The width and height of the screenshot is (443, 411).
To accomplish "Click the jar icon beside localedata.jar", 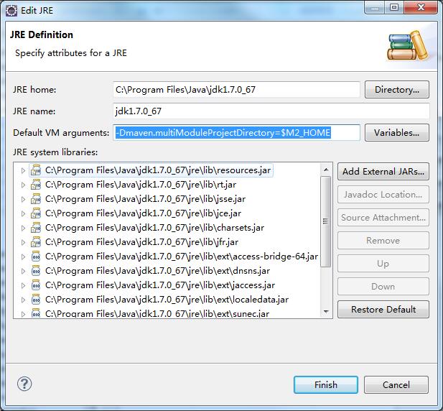I will click(x=36, y=300).
